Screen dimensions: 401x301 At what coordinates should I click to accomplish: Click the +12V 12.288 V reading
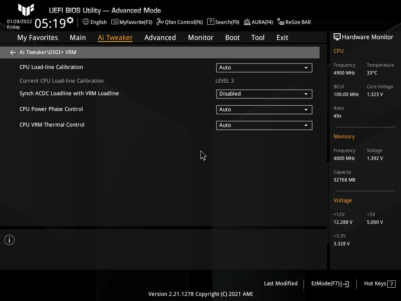343,222
